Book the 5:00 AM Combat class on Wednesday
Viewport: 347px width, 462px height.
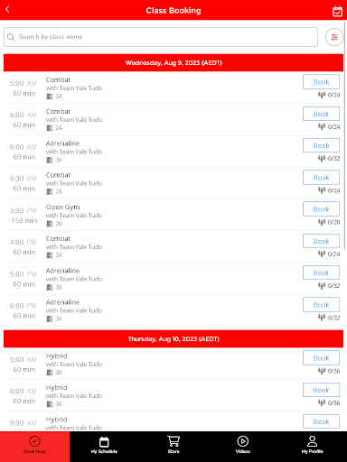(x=321, y=82)
